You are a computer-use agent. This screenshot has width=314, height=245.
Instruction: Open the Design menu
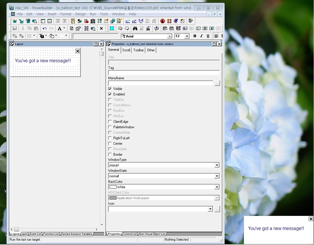(80, 14)
